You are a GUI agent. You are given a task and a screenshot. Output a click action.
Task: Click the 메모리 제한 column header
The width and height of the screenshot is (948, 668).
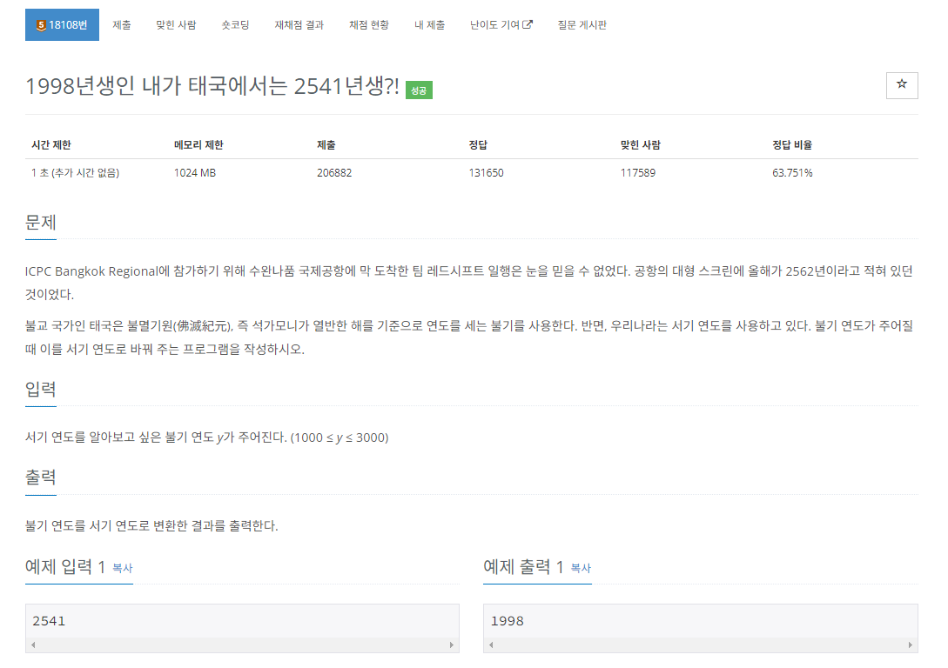click(x=198, y=145)
